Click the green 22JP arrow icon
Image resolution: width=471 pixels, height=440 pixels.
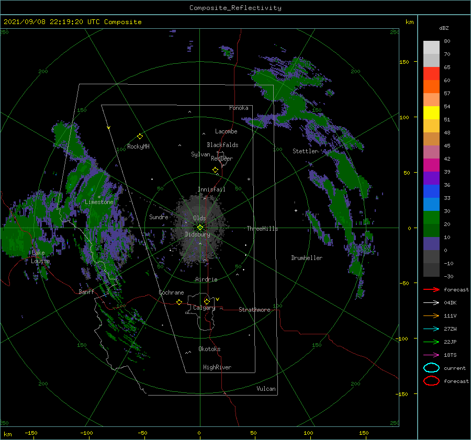pyautogui.click(x=431, y=342)
